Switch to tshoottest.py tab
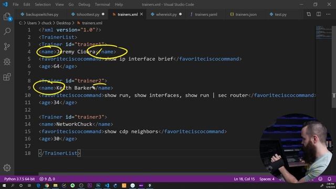336x189 pixels. click(x=88, y=14)
